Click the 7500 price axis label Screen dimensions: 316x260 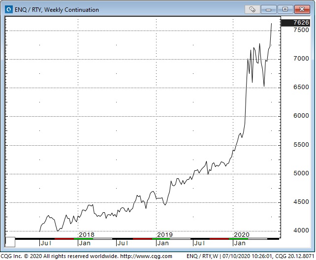(x=301, y=30)
